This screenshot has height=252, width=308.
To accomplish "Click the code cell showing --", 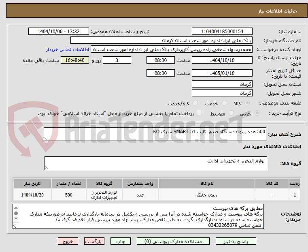I will tap(272, 195).
